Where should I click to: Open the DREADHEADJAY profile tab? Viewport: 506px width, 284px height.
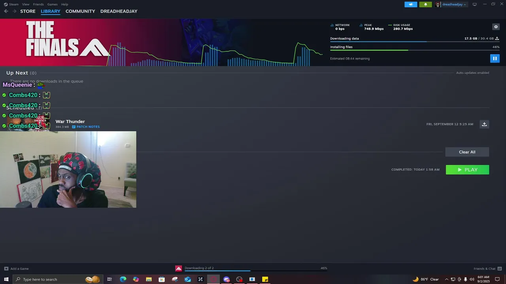click(x=119, y=11)
